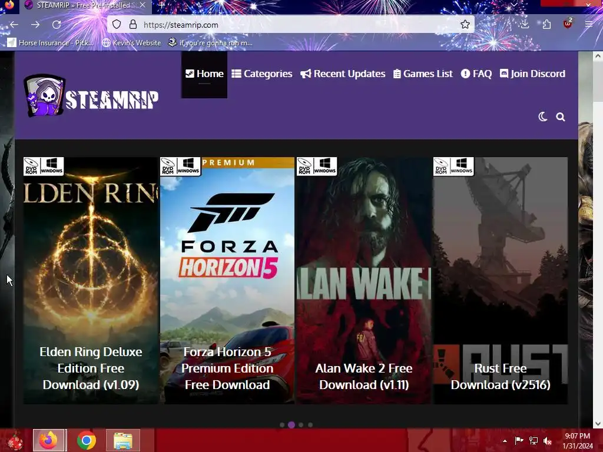Open the Alan Wake 2 game card

(364, 281)
